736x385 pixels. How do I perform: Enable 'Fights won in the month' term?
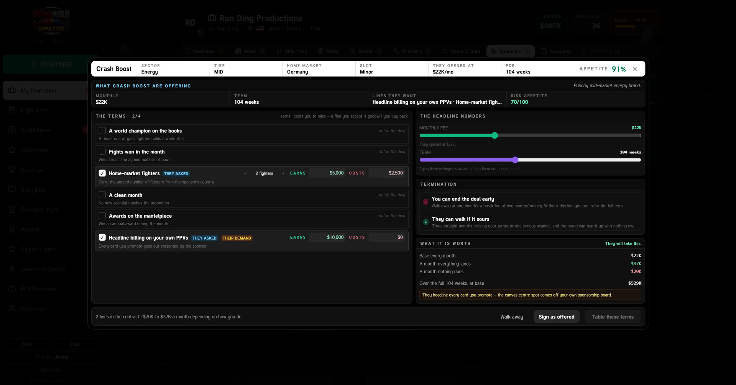click(x=102, y=152)
